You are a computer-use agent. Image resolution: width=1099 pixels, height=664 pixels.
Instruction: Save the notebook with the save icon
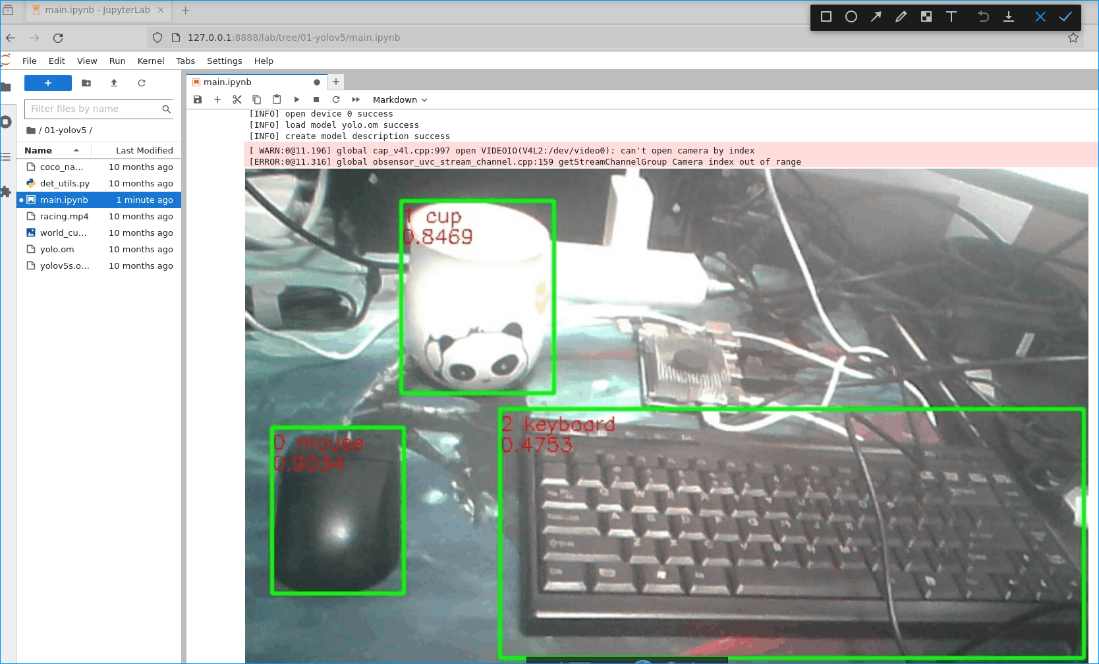tap(198, 99)
